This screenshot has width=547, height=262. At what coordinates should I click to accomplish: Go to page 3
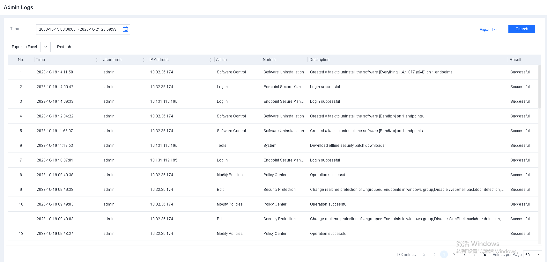(464, 255)
